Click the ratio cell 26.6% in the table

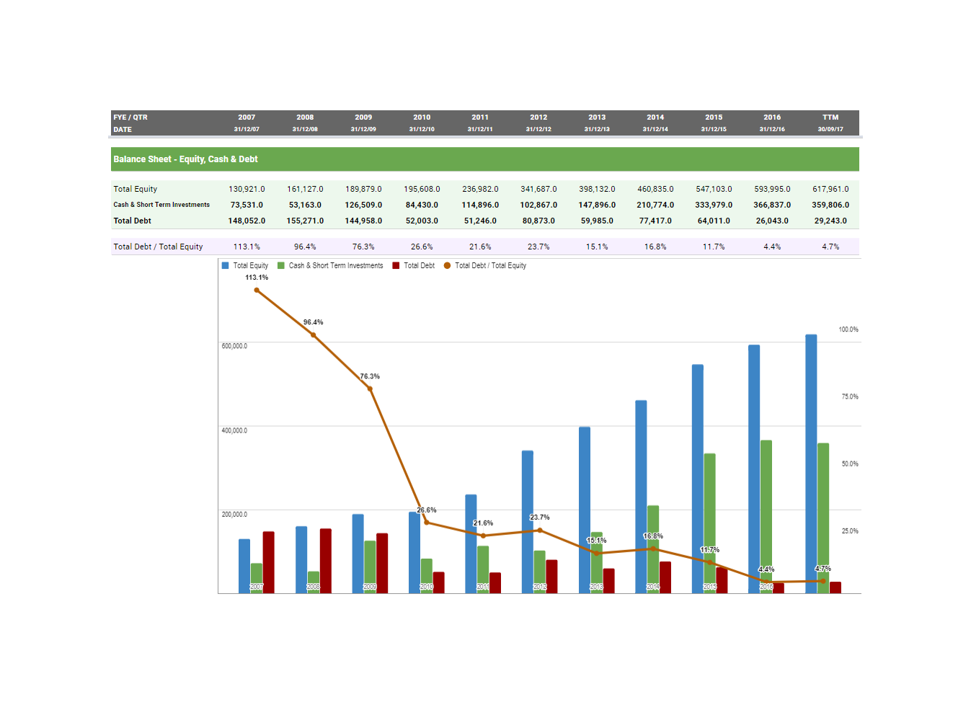point(422,247)
